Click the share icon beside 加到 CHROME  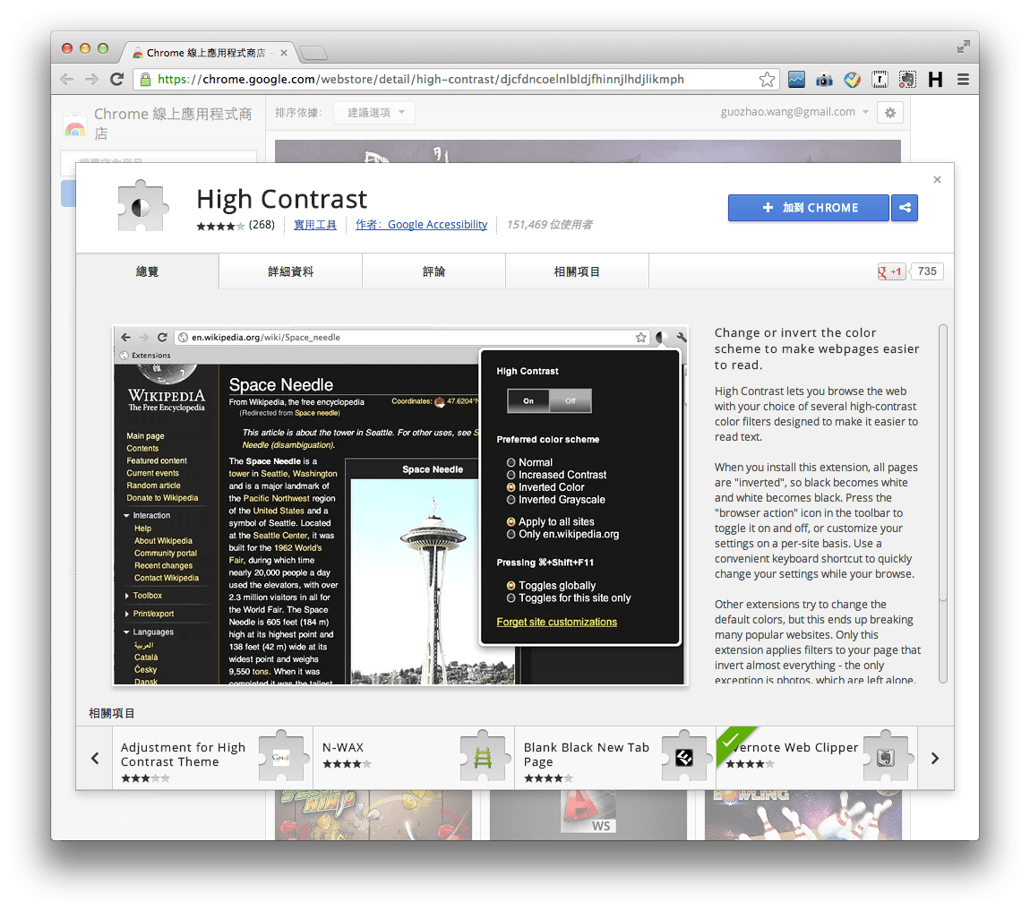[904, 208]
